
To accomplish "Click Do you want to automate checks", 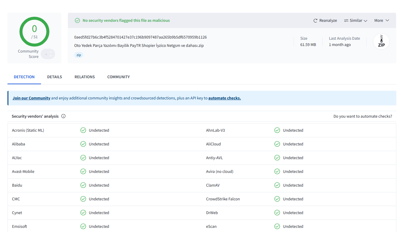I will (x=362, y=116).
